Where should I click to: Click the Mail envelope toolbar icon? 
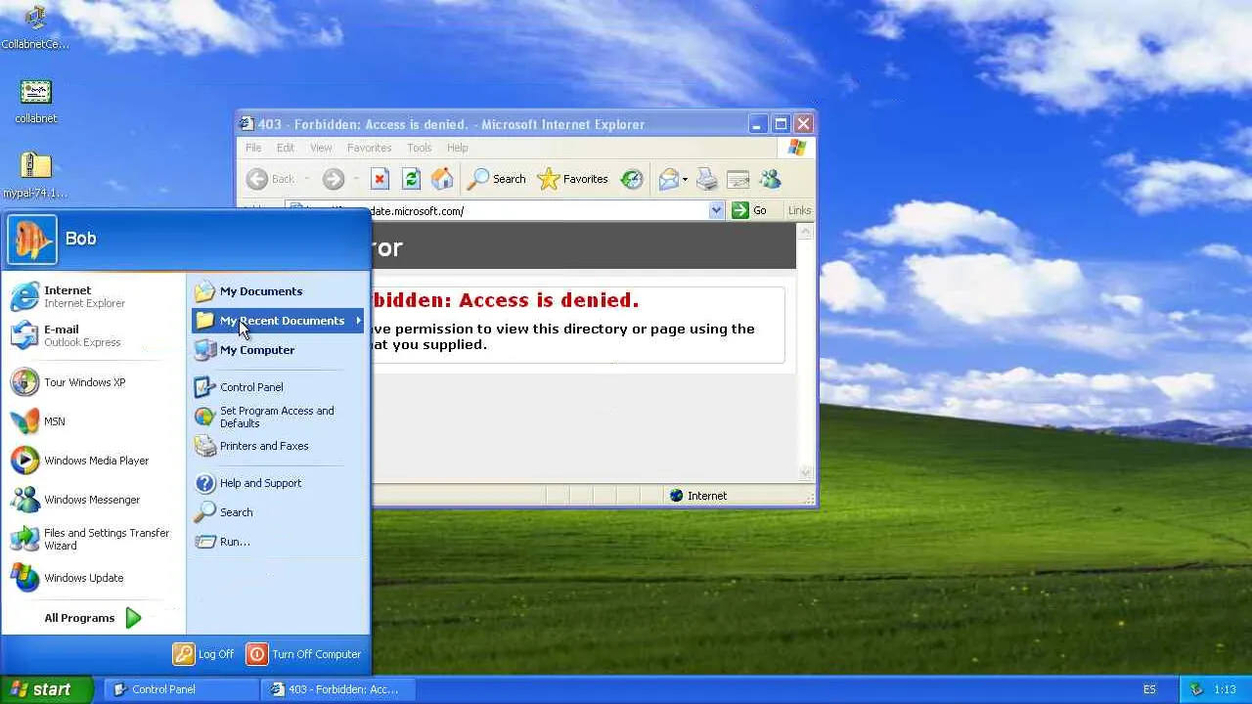pos(668,179)
